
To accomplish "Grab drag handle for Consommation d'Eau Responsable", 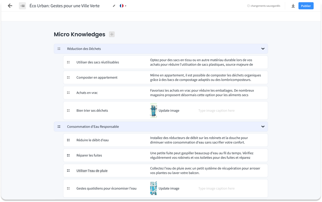I will tap(59, 127).
